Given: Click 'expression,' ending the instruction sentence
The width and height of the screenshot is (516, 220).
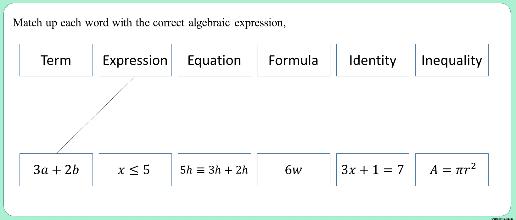Looking at the screenshot, I should coord(260,23).
